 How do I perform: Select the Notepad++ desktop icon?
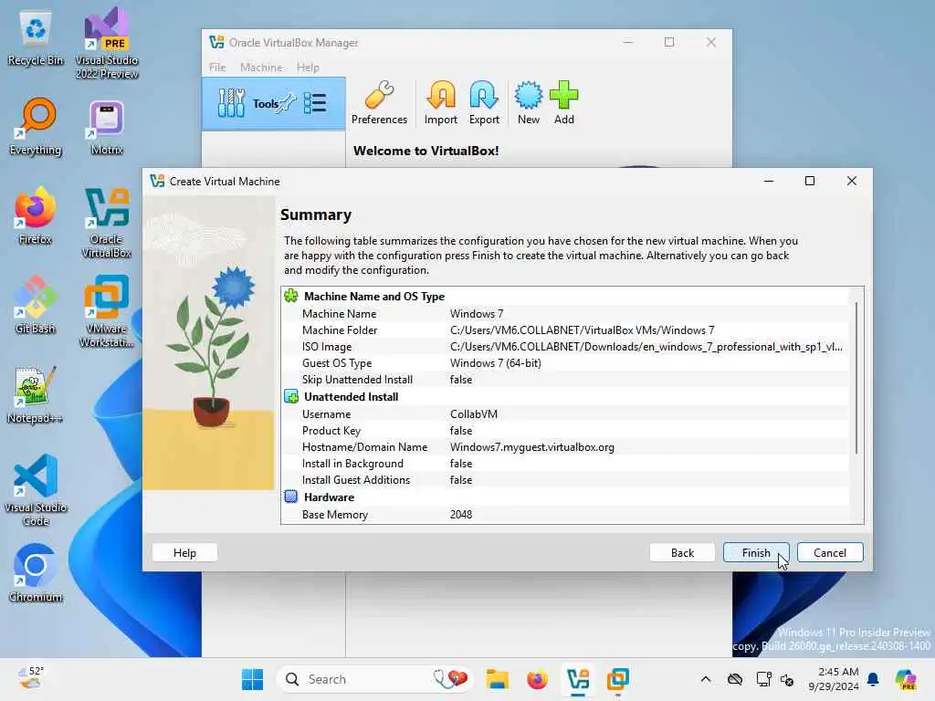(36, 394)
